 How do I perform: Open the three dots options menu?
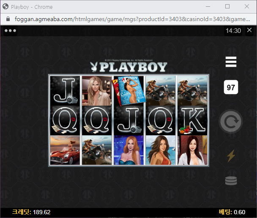coord(10,31)
